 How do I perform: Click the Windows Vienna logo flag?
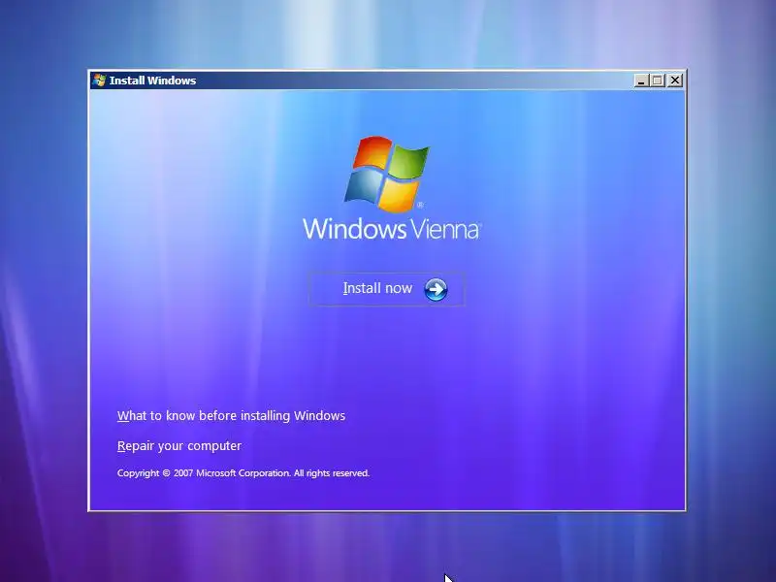(386, 175)
